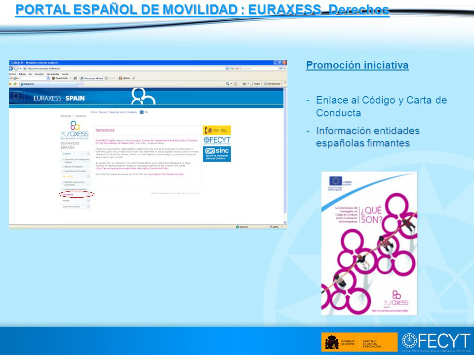Click the EURAXESS SPAIN banner title
Viewport: 474px width, 355px height.
[59, 98]
